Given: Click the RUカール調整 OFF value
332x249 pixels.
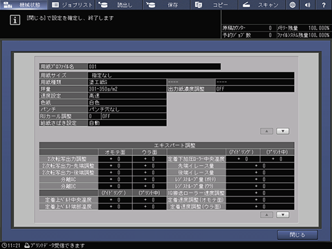Looking at the screenshot, I should click(134, 116).
